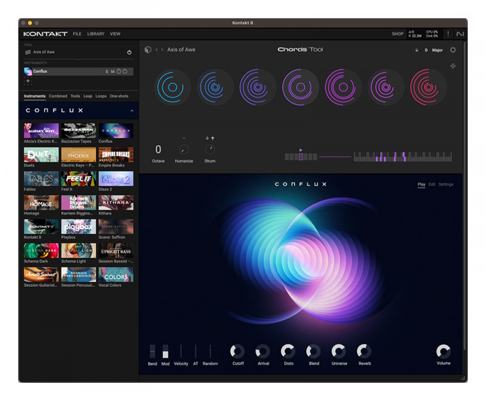This screenshot has height=401, width=486.
Task: Trigger the seventh red chord disc
Action: pyautogui.click(x=428, y=87)
